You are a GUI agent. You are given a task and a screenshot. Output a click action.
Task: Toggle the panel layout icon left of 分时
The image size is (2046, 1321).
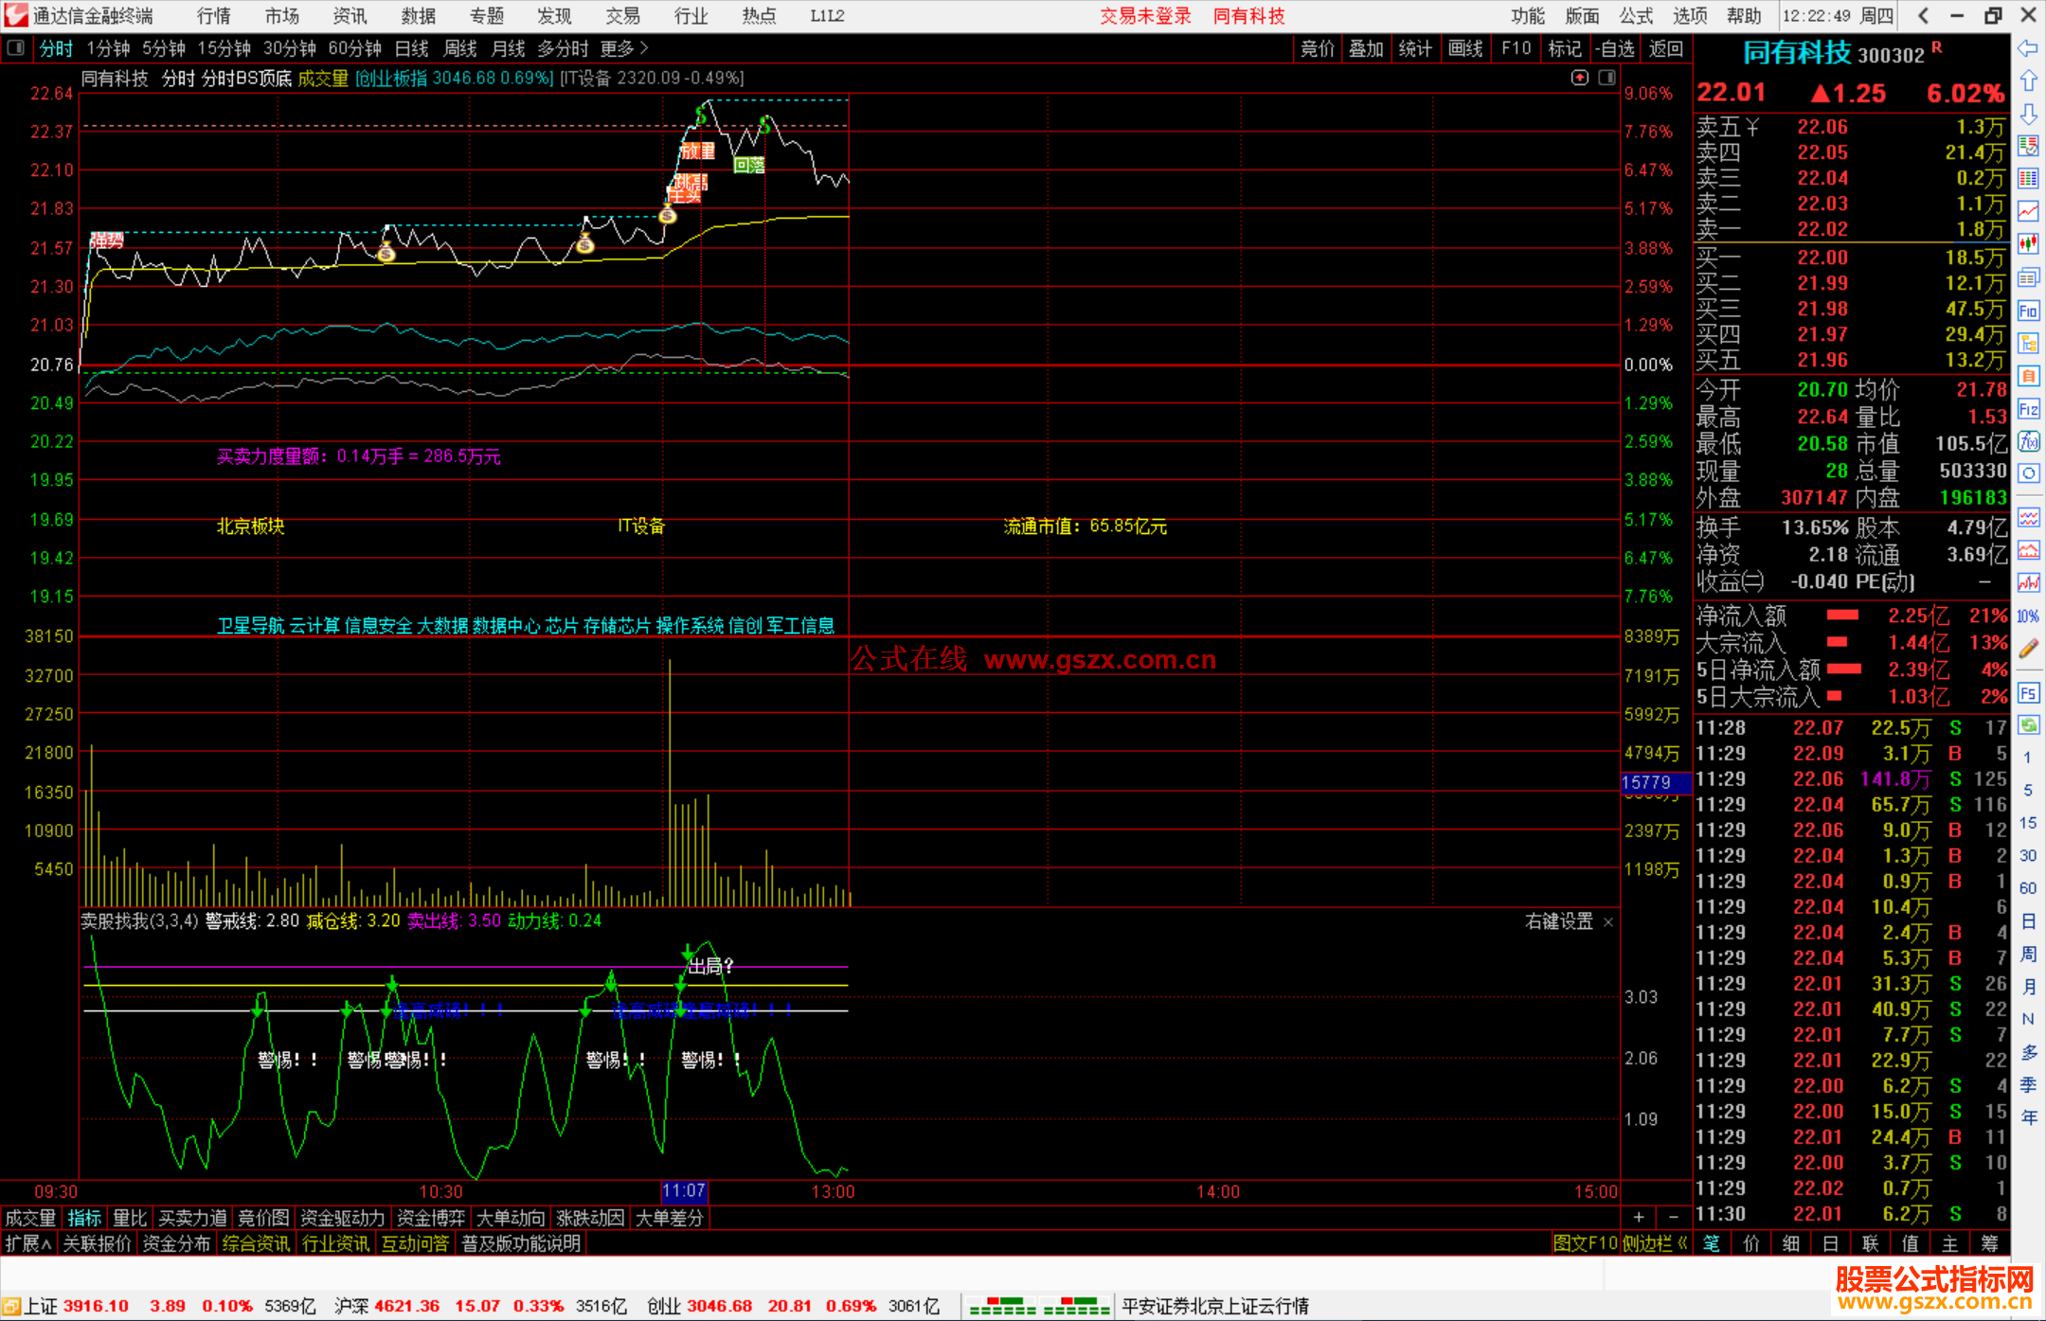coord(16,48)
